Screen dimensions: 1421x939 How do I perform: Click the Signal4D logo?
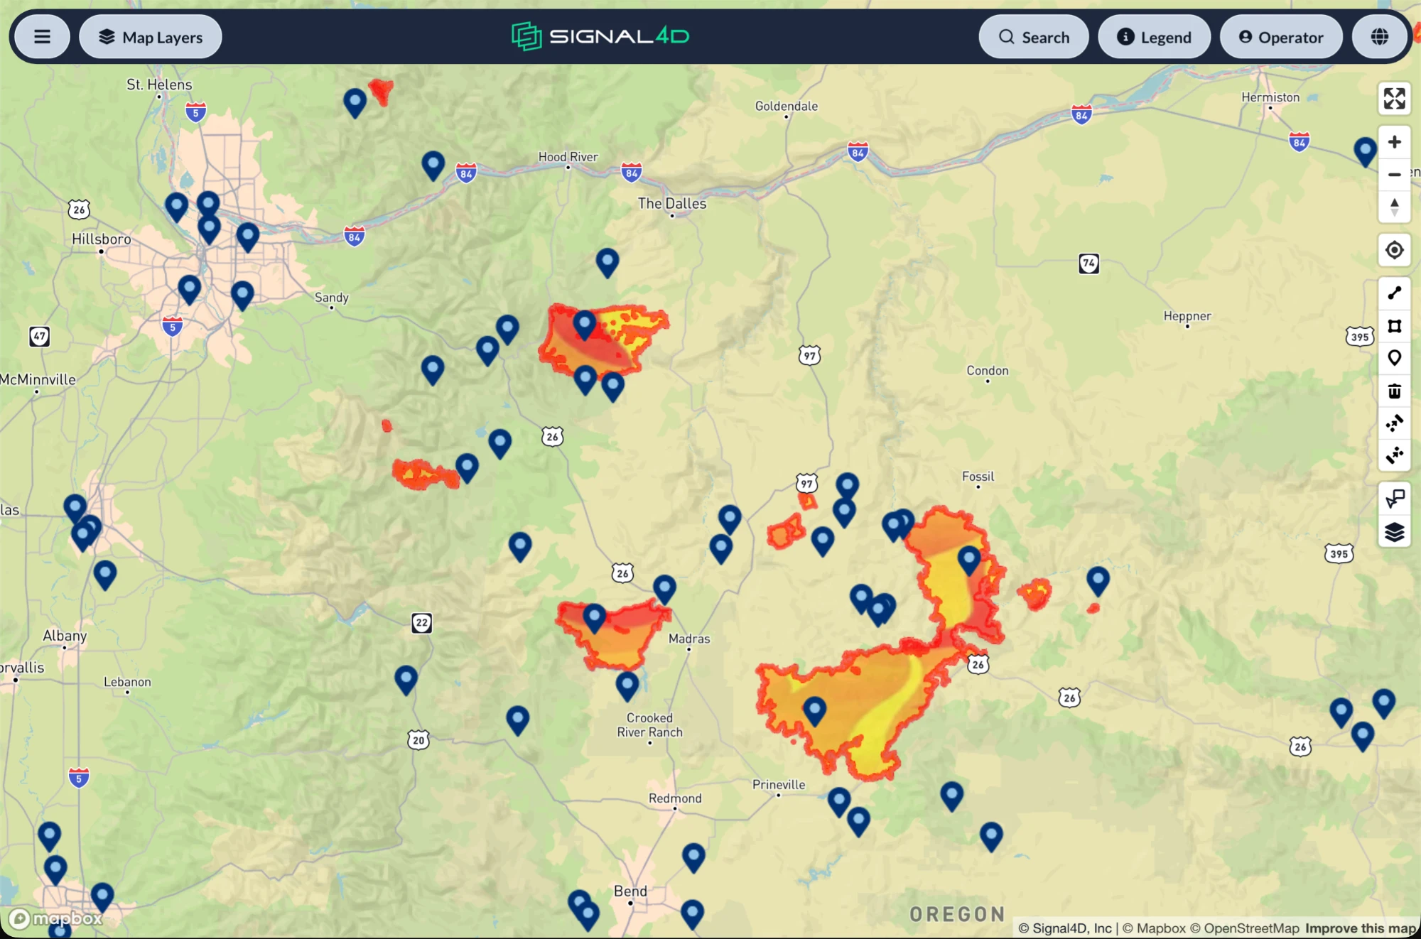[x=600, y=36]
